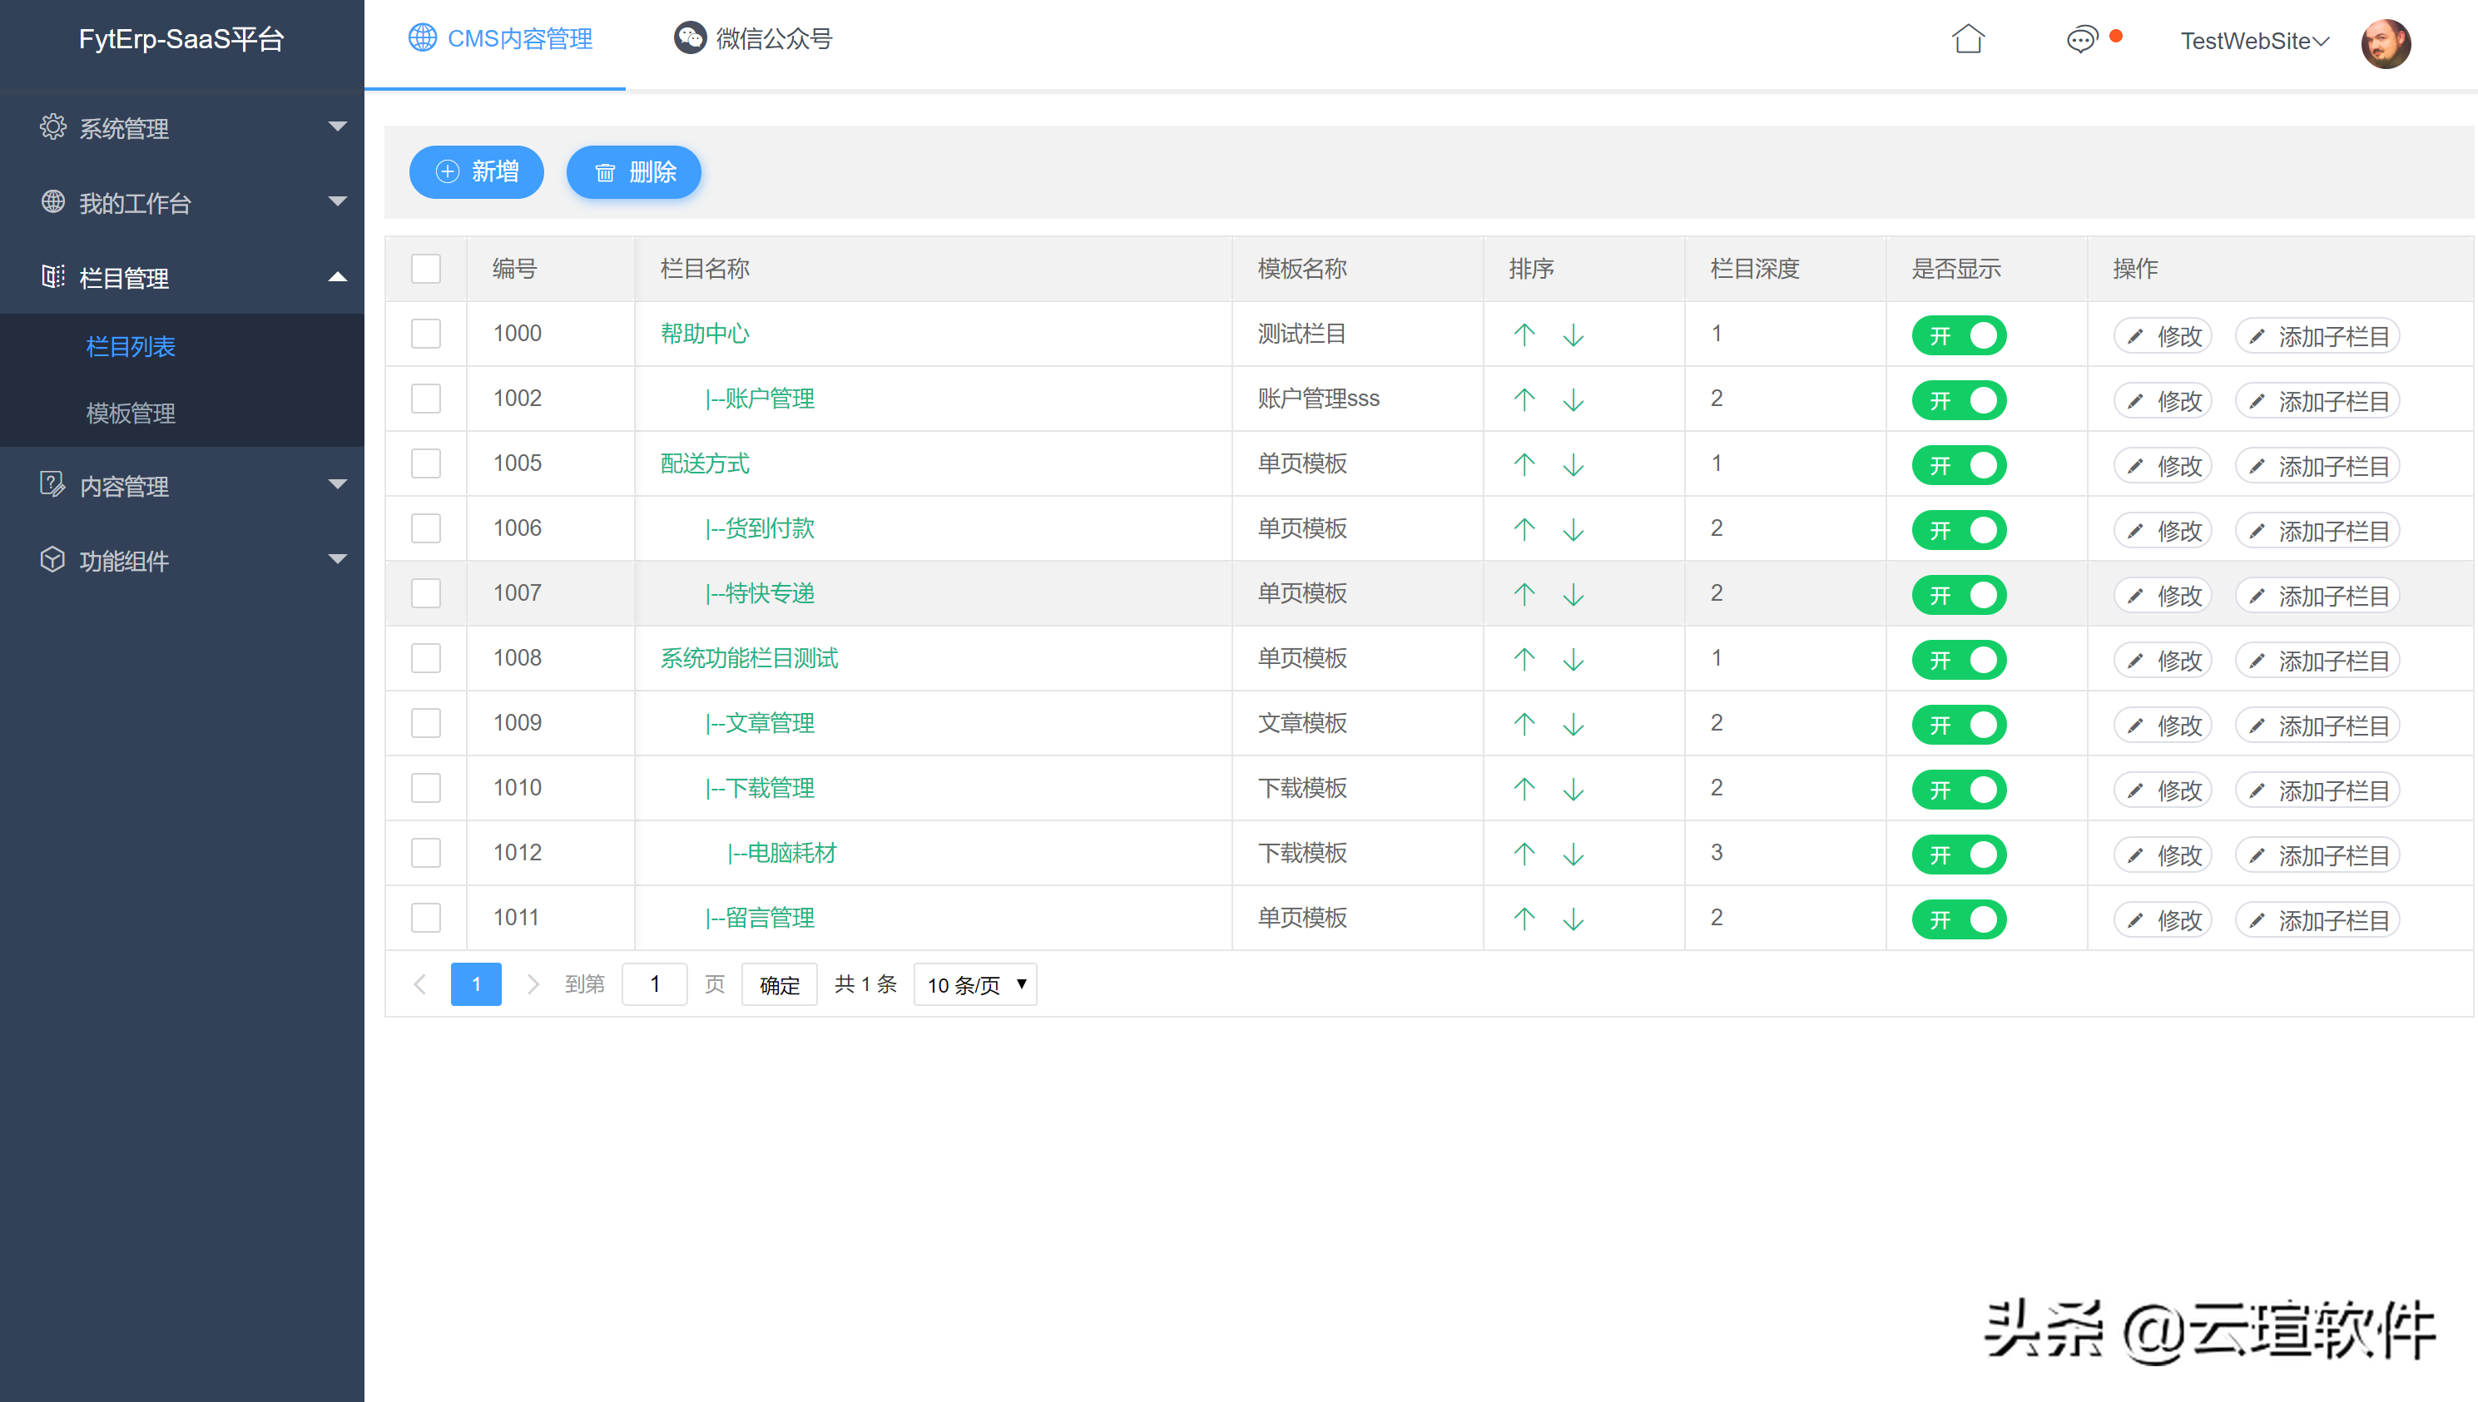This screenshot has height=1402, width=2478.
Task: Move 电脑耗材 row down
Action: (1573, 855)
